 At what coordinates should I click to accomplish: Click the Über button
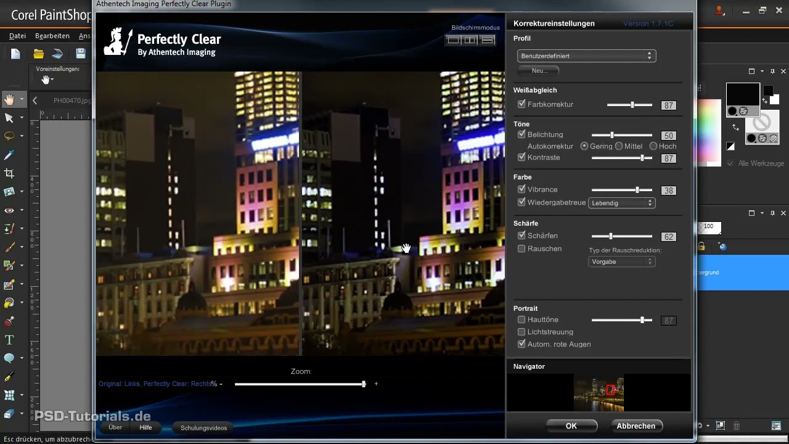pos(115,427)
